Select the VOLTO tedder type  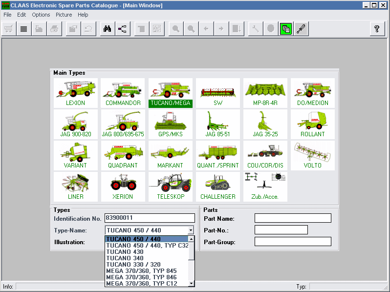313,156
